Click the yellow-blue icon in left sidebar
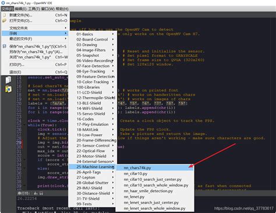 pos(8,89)
